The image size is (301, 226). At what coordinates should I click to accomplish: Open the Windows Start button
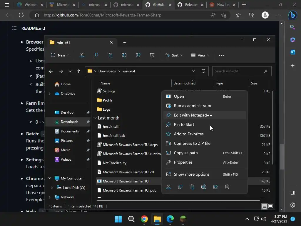coord(118,219)
